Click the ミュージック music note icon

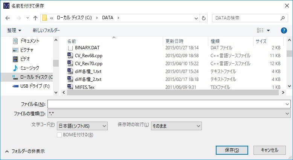(15, 68)
